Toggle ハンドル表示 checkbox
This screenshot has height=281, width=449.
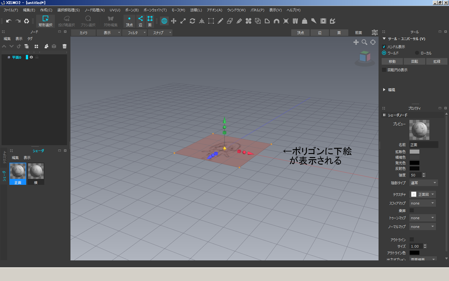[384, 47]
